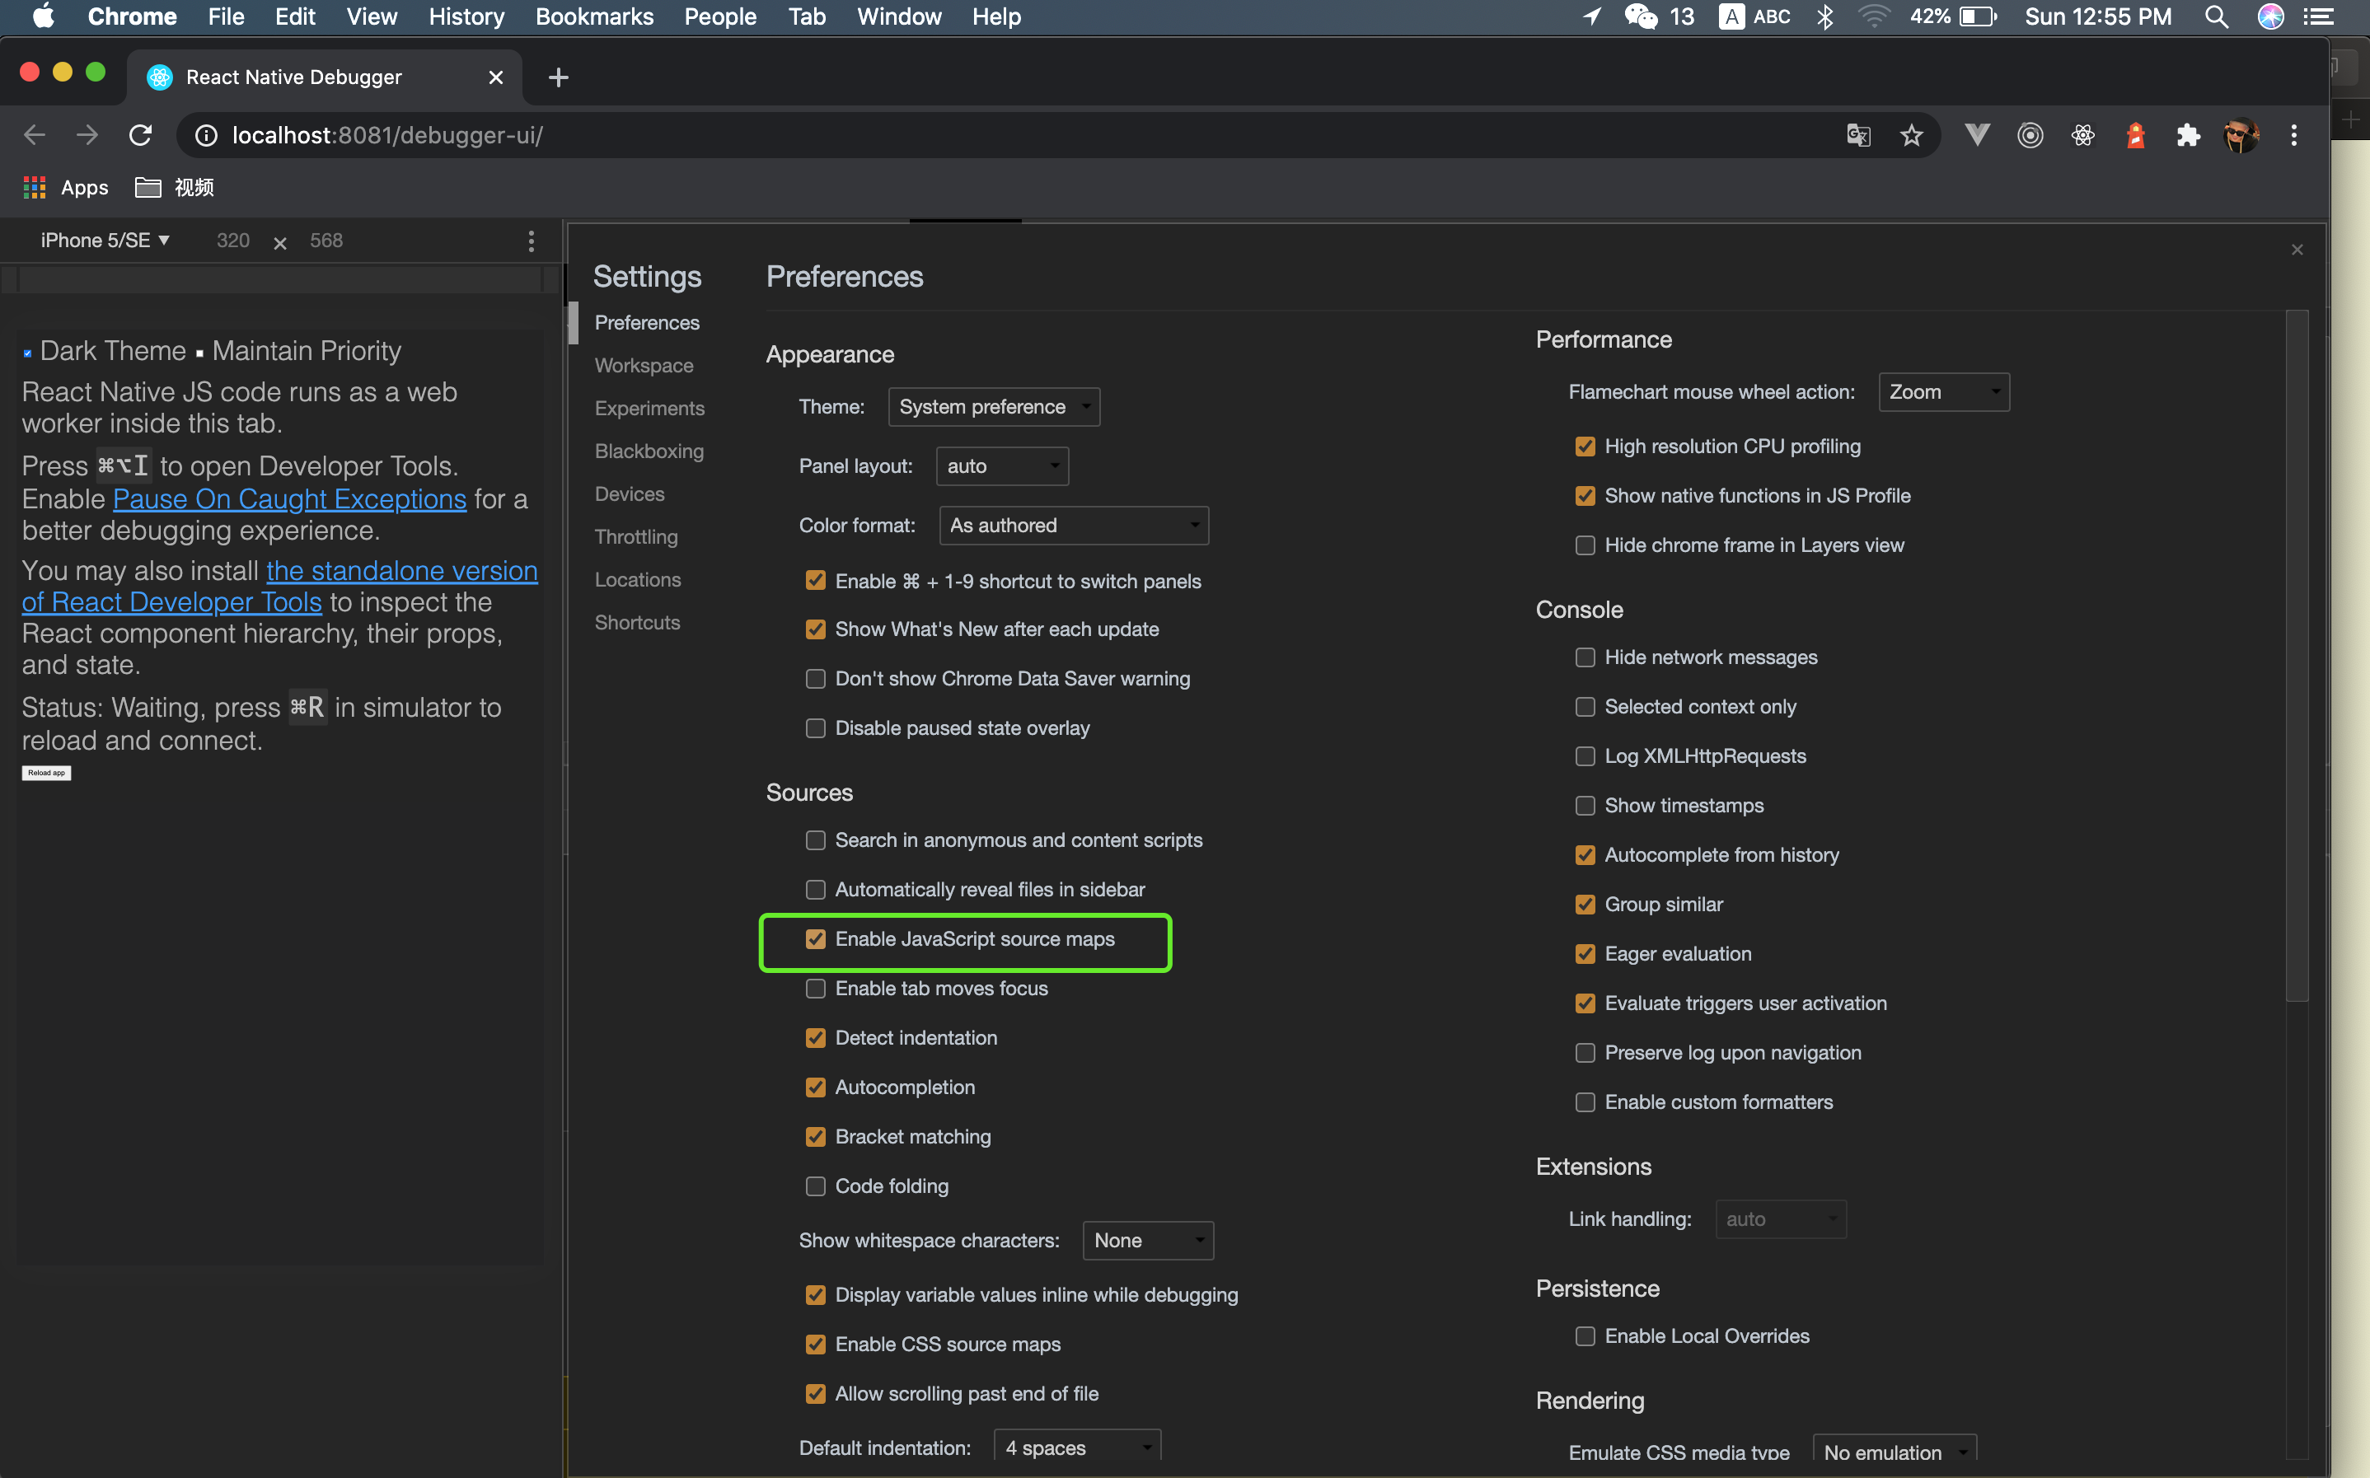Toggle Preserve log upon navigation
This screenshot has width=2370, height=1478.
click(x=1585, y=1053)
